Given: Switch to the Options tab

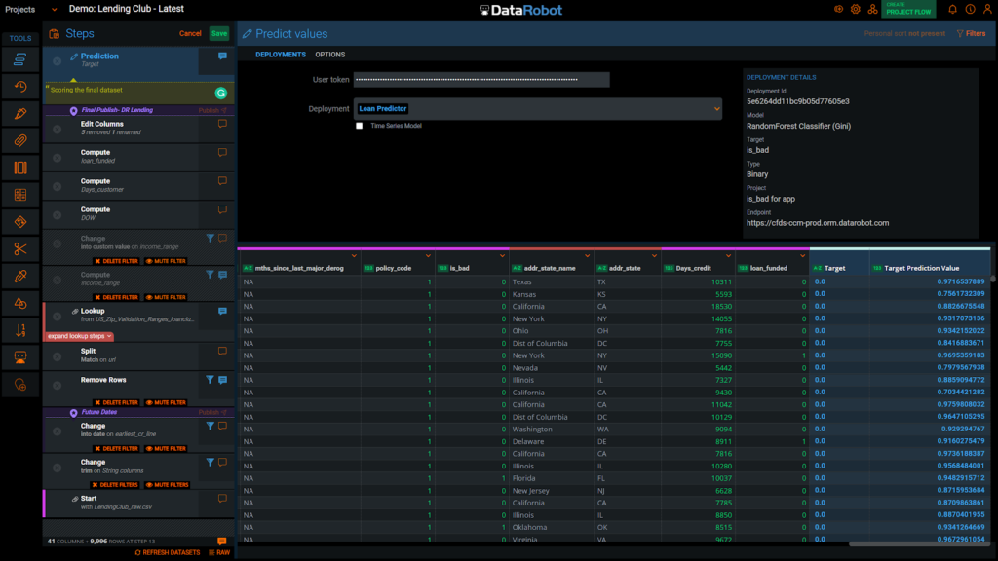Looking at the screenshot, I should [329, 55].
